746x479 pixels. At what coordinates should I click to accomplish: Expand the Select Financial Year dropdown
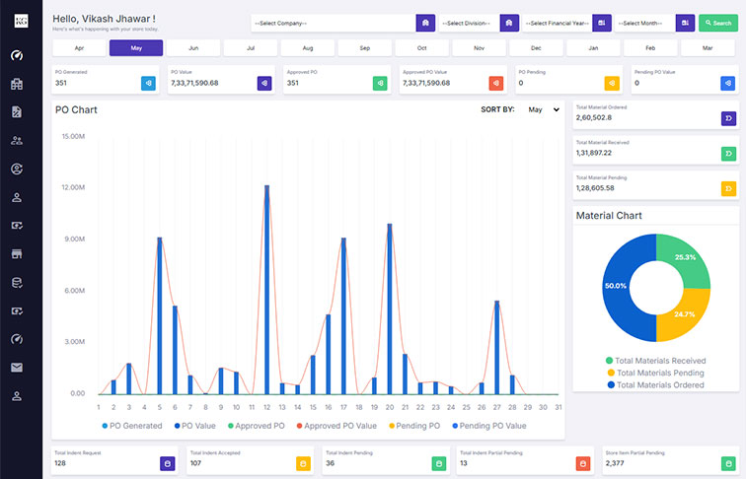[x=557, y=23]
